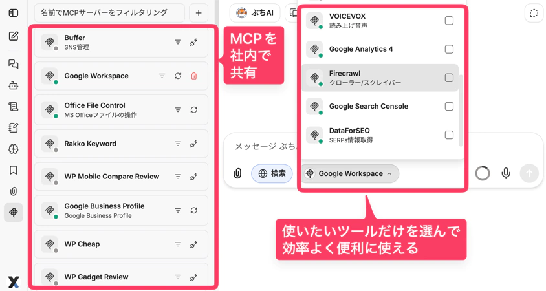This screenshot has width=546, height=291.
Task: Toggle the 検索 web search button
Action: click(x=272, y=173)
